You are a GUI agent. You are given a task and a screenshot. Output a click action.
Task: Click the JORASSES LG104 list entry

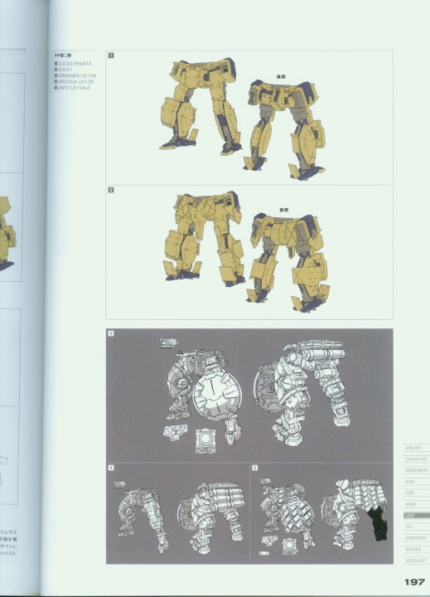click(x=75, y=75)
